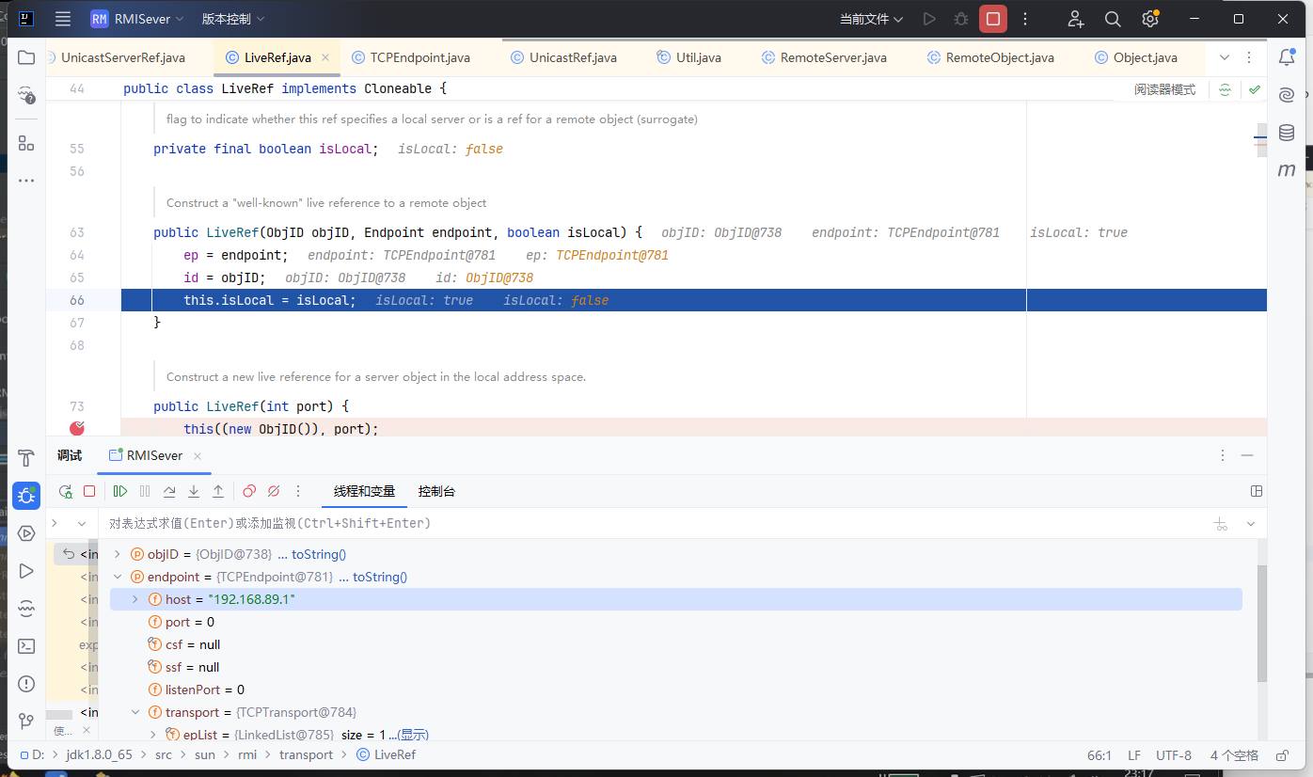Collapse the transport variable node
This screenshot has height=777, width=1313.
pyautogui.click(x=135, y=712)
